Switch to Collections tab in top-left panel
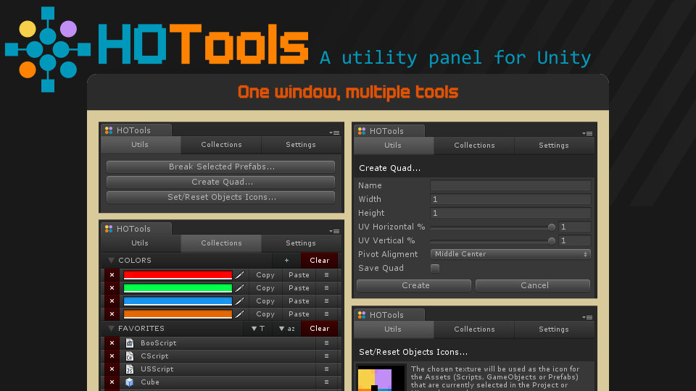 (x=221, y=145)
